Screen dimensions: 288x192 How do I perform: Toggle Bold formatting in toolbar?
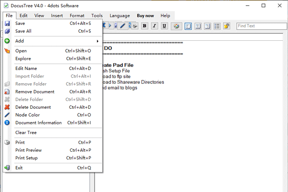(x=144, y=26)
